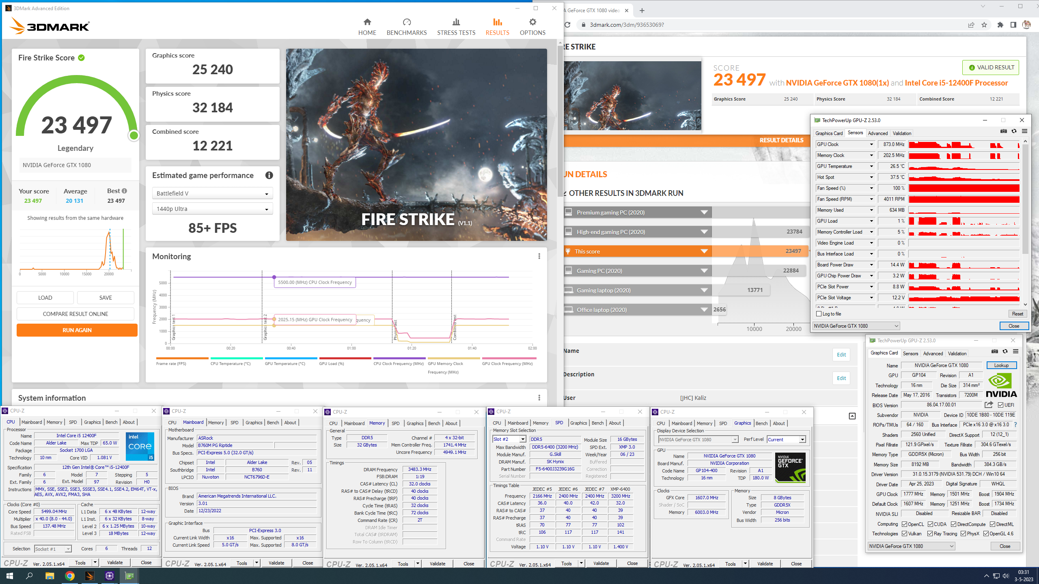
Task: Toggle Log to file checkbox in GPU-Z
Action: [819, 314]
